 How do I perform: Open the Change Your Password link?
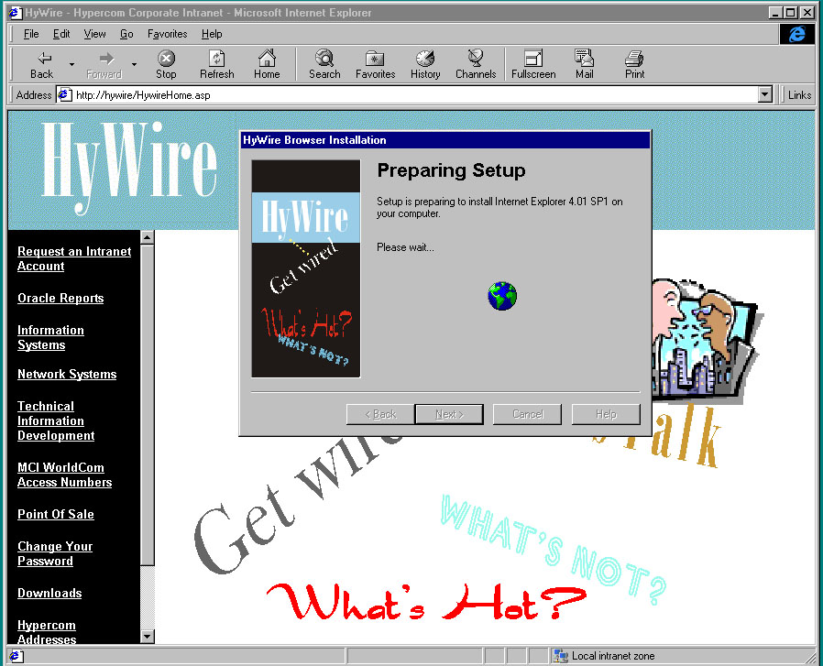(x=55, y=553)
